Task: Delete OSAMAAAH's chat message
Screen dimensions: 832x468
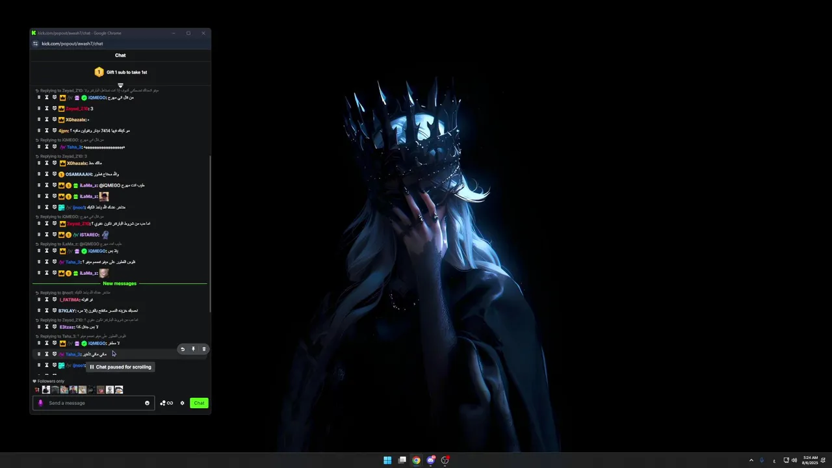Action: pyautogui.click(x=38, y=174)
